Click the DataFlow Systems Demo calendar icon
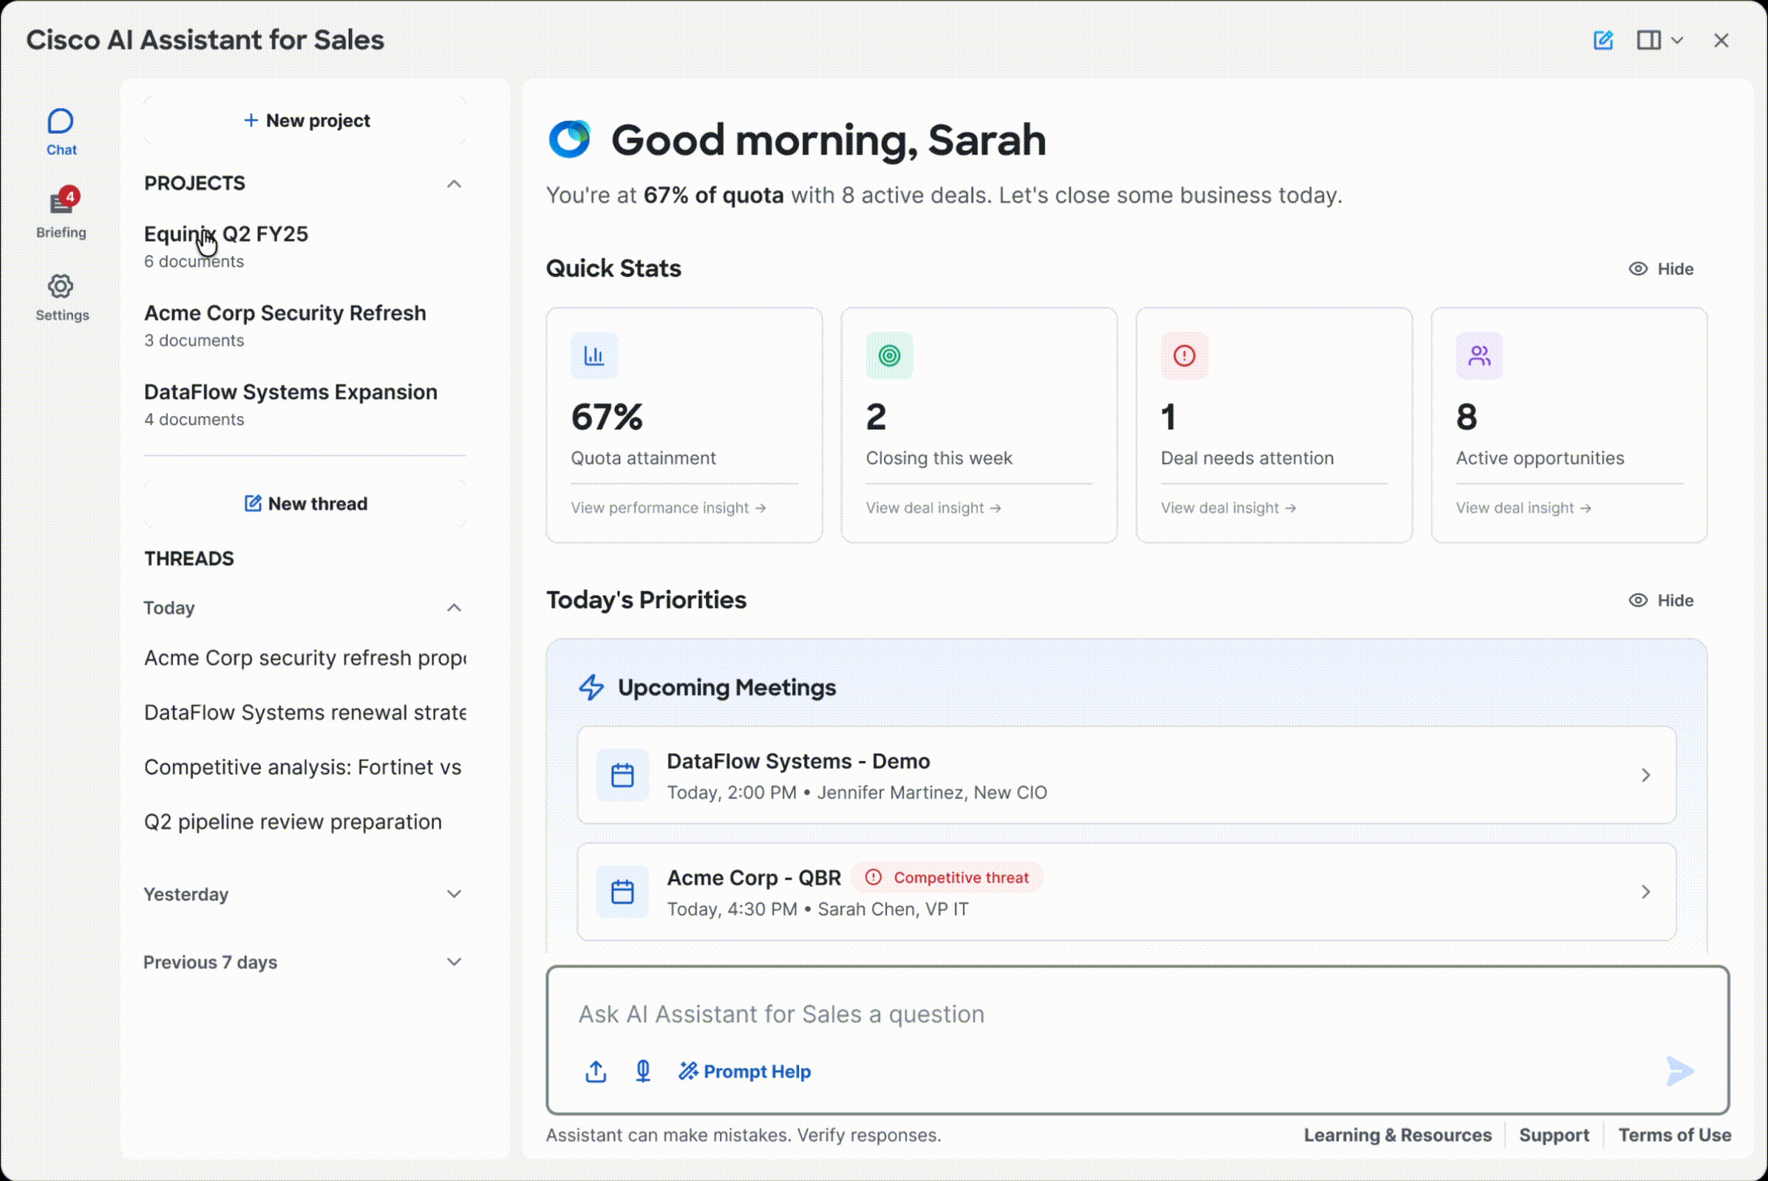The image size is (1768, 1181). point(622,775)
